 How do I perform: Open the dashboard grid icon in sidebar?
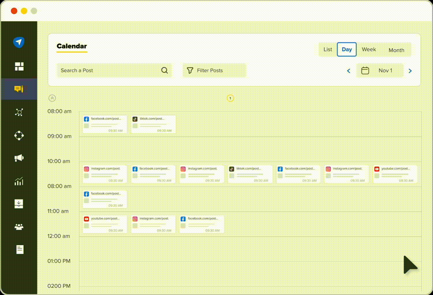[19, 66]
